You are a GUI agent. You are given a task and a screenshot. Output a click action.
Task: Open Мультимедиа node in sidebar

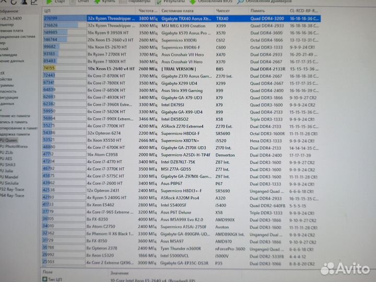(9, 55)
